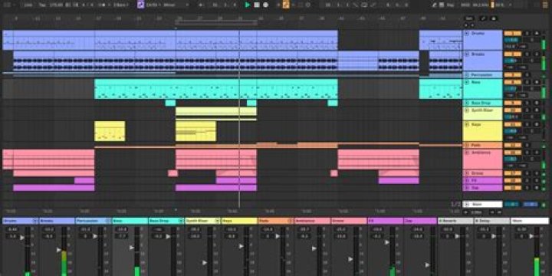Image resolution: width=552 pixels, height=276 pixels.
Task: Deactivate the Drone track activator button
Action: pyautogui.click(x=513, y=173)
